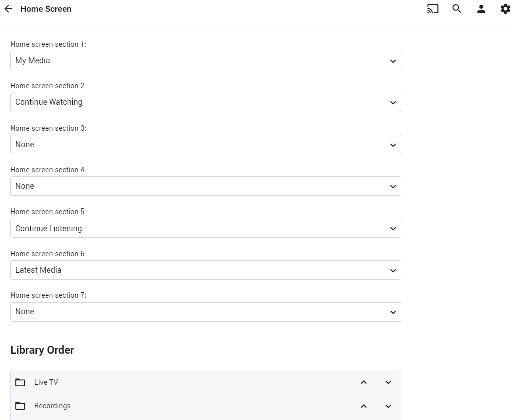The image size is (512, 420).
Task: Change Continue Listening section 5 dropdown
Action: (205, 228)
